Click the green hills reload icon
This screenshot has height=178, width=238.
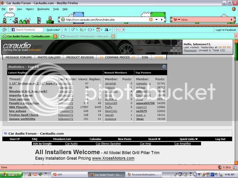click(x=23, y=21)
